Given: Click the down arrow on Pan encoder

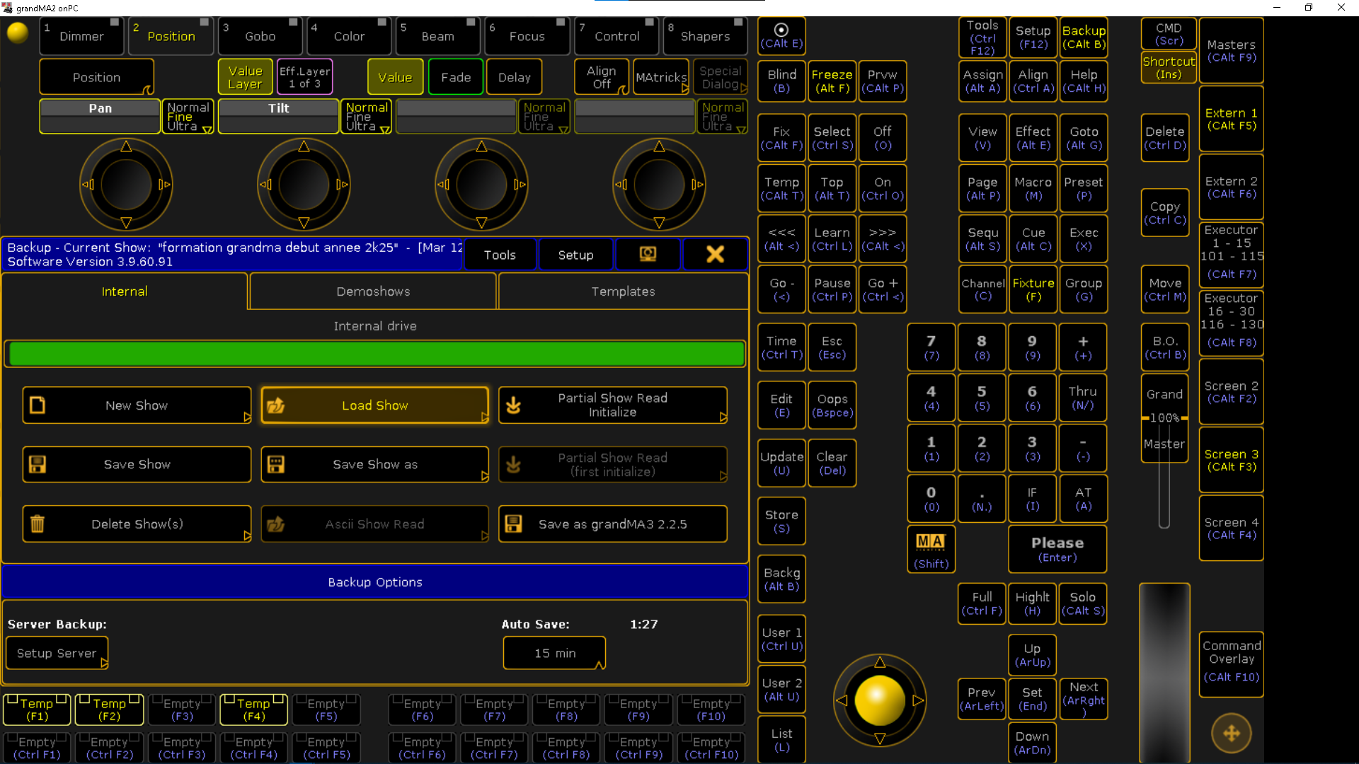Looking at the screenshot, I should pos(126,223).
